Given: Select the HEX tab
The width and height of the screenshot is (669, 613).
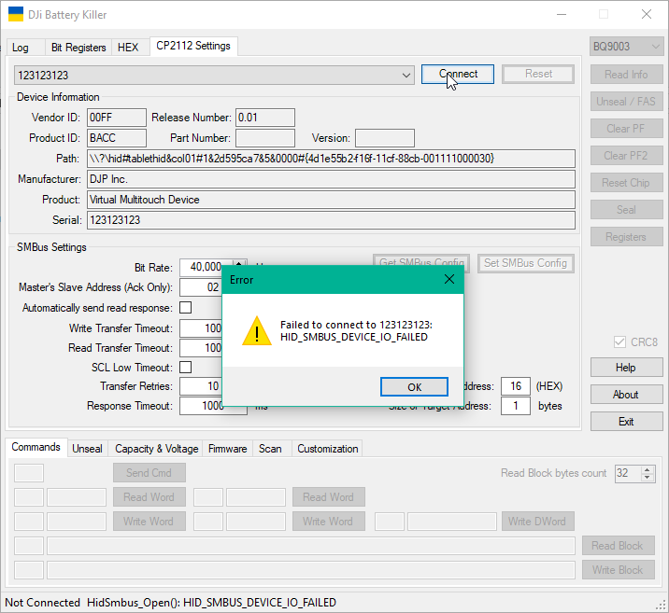Looking at the screenshot, I should pos(128,48).
